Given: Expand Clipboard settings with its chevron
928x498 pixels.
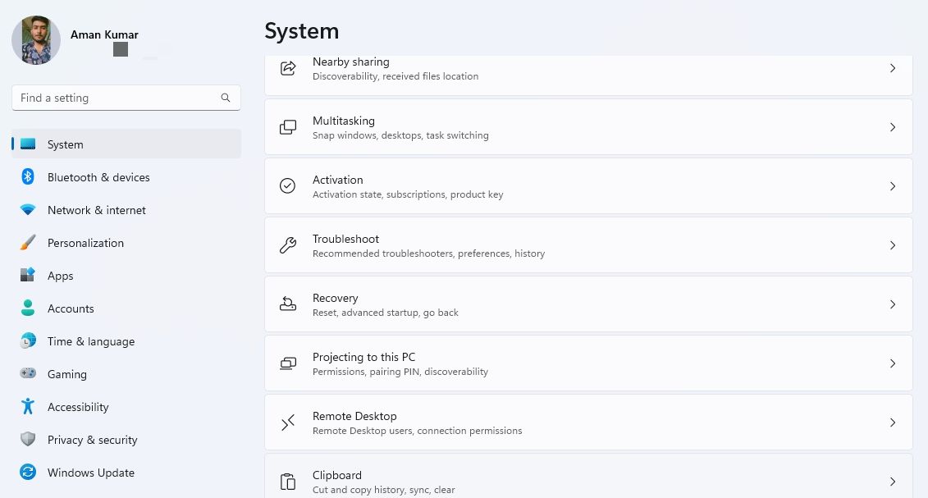Looking at the screenshot, I should (893, 482).
